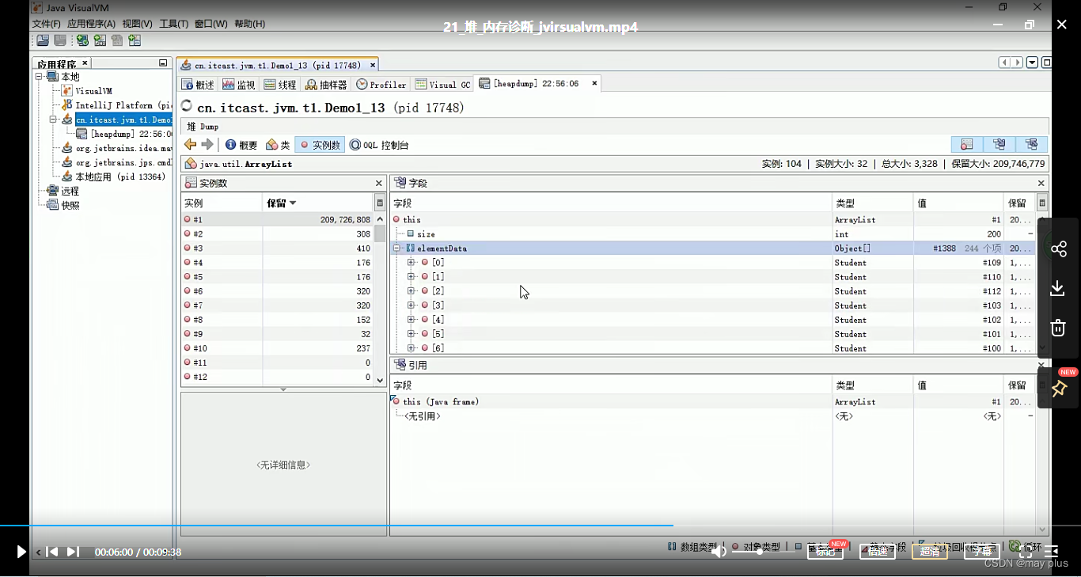Switch to the 线程 tab
1081x577 pixels.
(x=280, y=85)
